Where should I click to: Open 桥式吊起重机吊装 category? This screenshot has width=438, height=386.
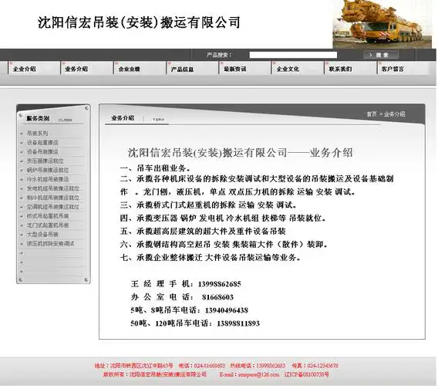48,216
